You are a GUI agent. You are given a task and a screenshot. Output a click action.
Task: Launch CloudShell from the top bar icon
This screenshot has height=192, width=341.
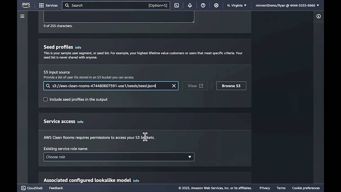coord(176,5)
